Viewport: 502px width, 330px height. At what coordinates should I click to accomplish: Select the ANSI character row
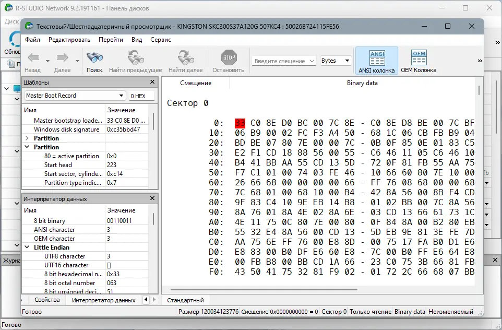pos(85,230)
